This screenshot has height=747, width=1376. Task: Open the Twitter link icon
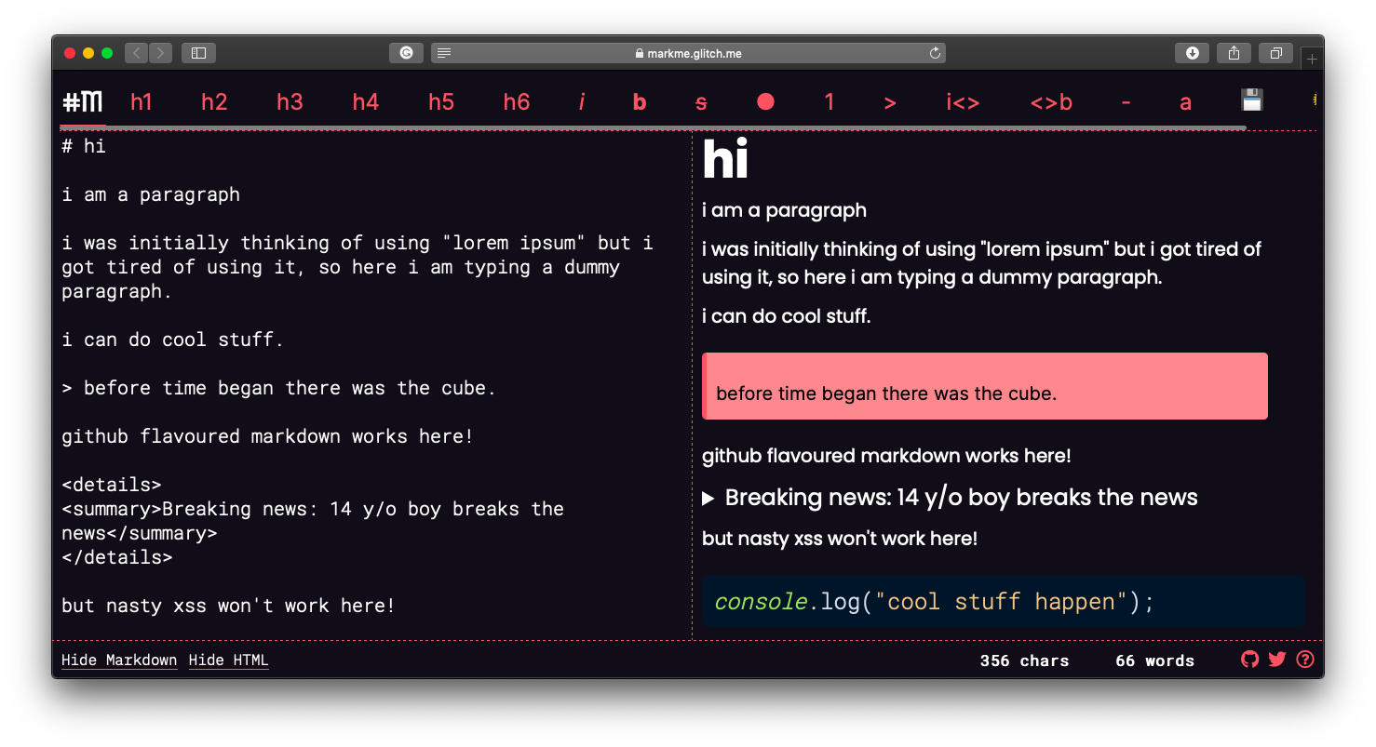1277,660
